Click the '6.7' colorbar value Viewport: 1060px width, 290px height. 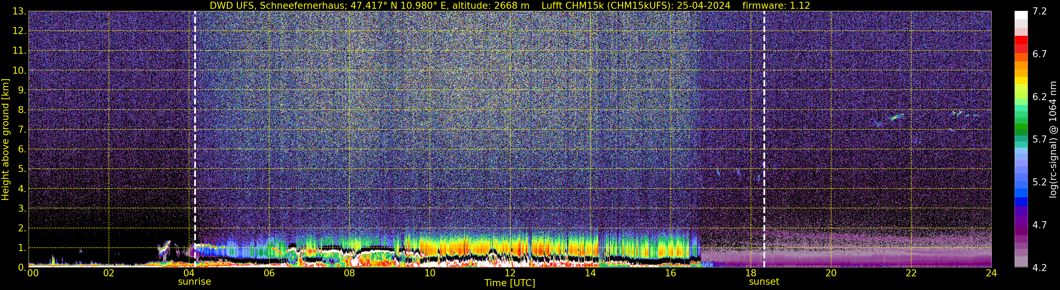pyautogui.click(x=1040, y=54)
